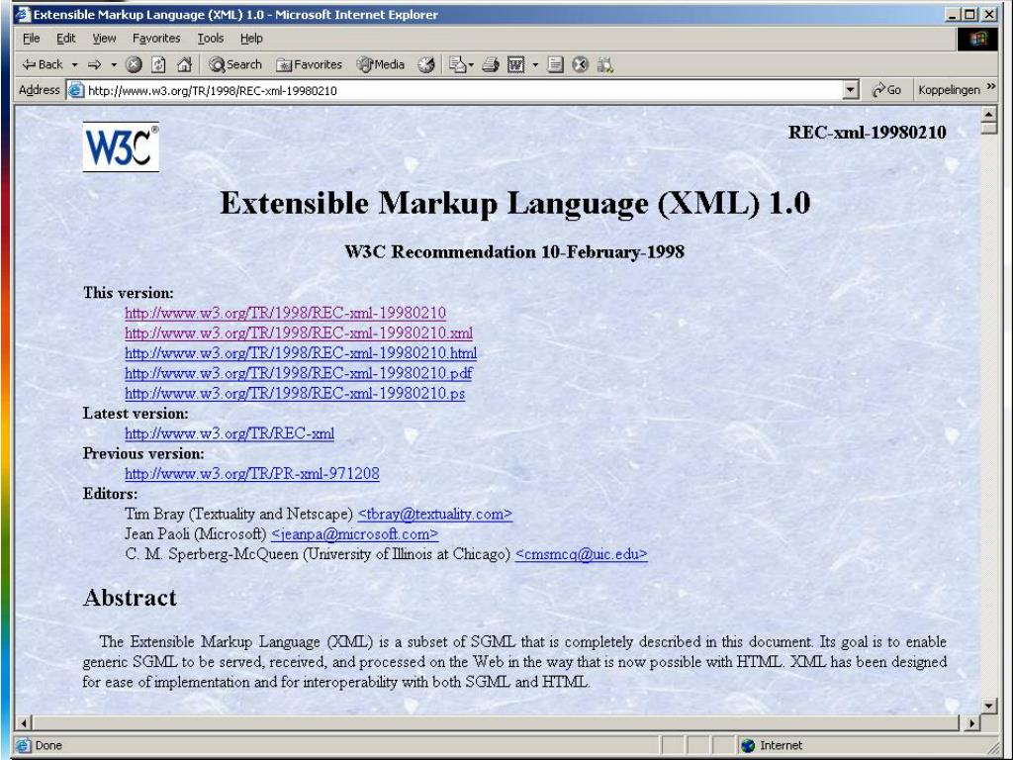Click the Messenger toolbar icon

coord(580,64)
